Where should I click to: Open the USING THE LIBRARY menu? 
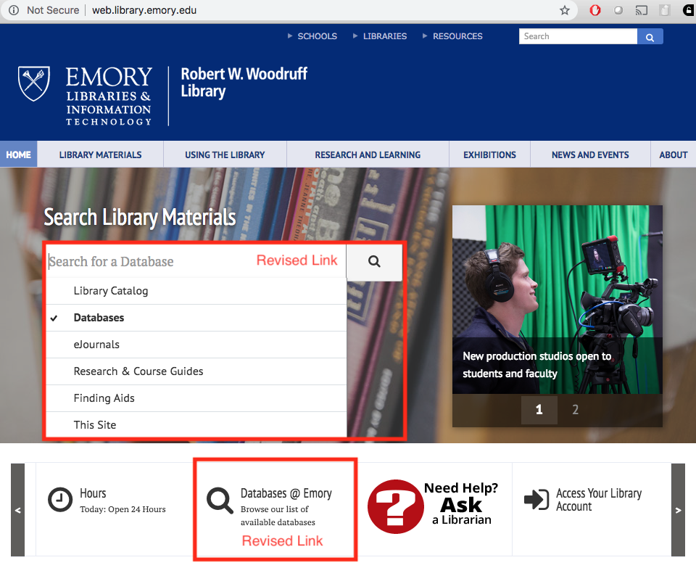(x=225, y=155)
